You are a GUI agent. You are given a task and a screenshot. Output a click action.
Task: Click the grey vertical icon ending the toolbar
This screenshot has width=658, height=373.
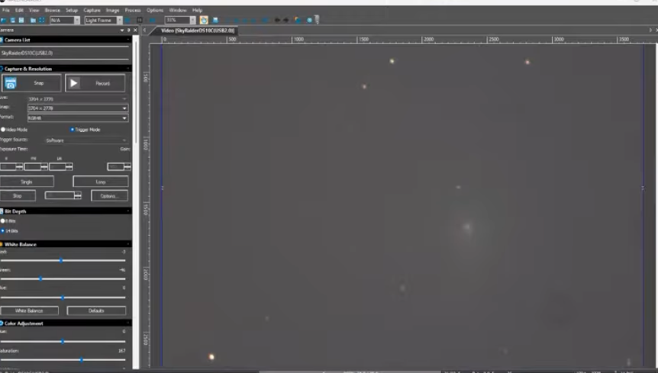[x=317, y=20]
